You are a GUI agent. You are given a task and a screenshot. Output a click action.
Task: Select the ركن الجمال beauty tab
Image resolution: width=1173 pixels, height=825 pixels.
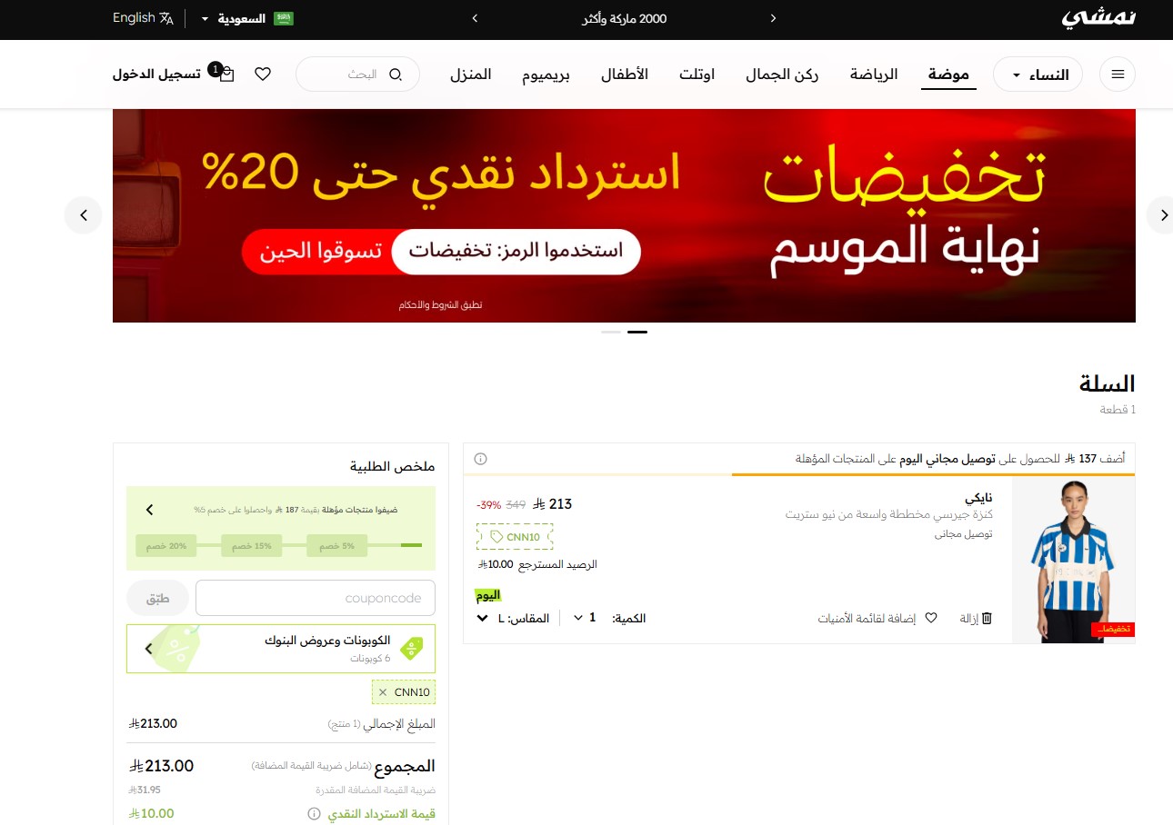tap(782, 75)
